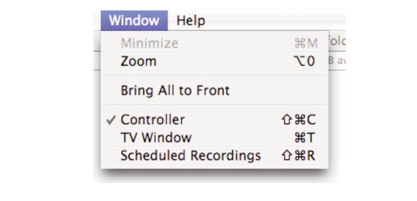Viewport: 417px width, 201px height.
Task: Click the ⌘T shortcut beside TV Window
Action: click(x=304, y=138)
